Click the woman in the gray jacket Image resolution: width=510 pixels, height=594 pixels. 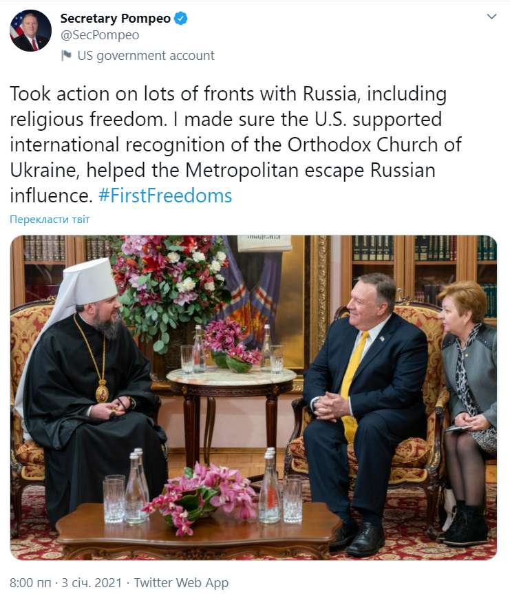[468, 372]
